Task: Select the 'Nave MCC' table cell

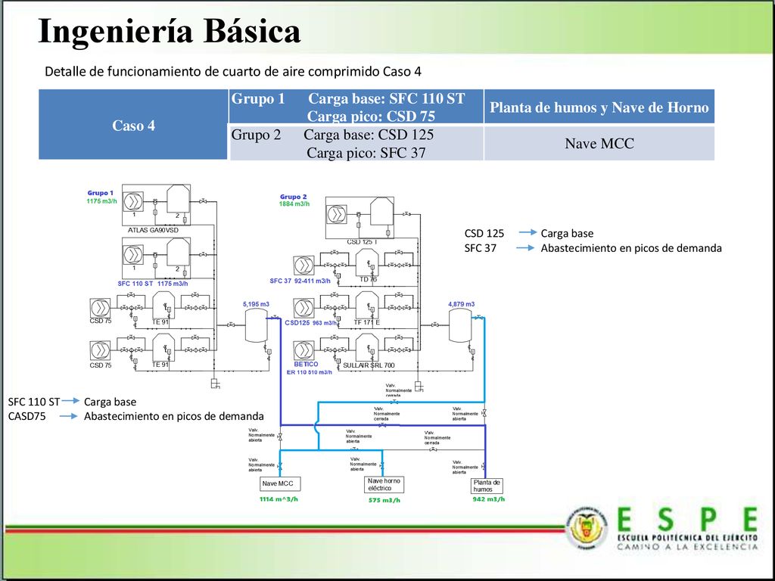Action: 599,143
